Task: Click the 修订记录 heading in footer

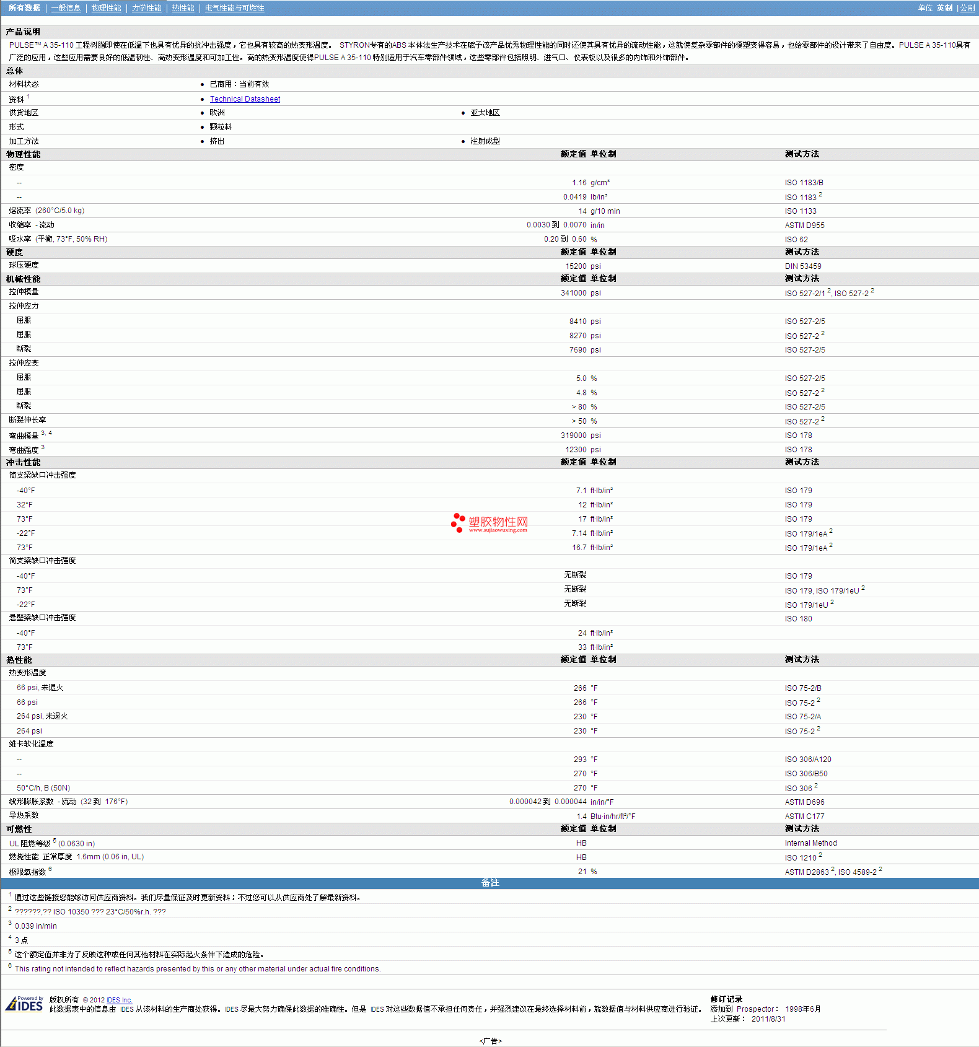Action: pos(726,999)
